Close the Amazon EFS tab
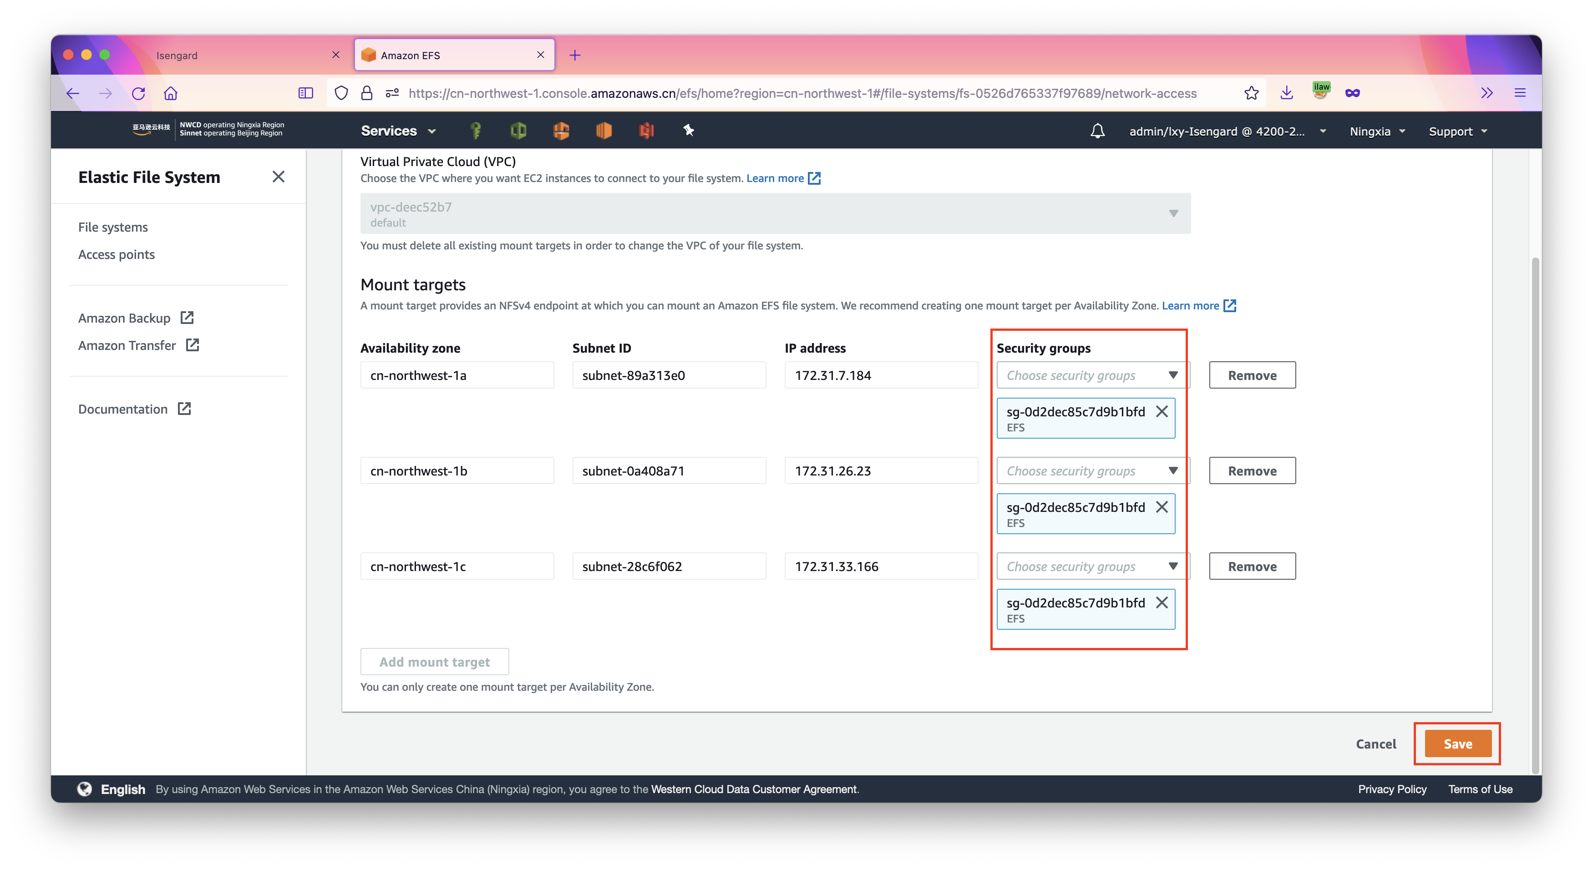Viewport: 1593px width, 870px height. click(x=541, y=55)
